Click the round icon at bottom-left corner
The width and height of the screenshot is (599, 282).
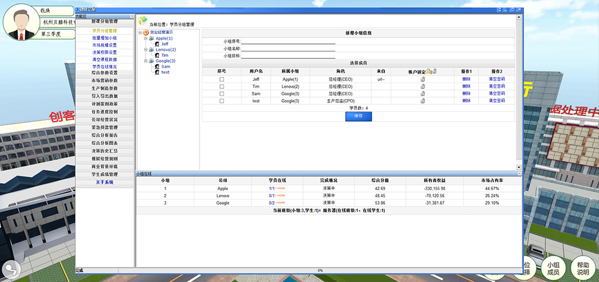[x=10, y=270]
